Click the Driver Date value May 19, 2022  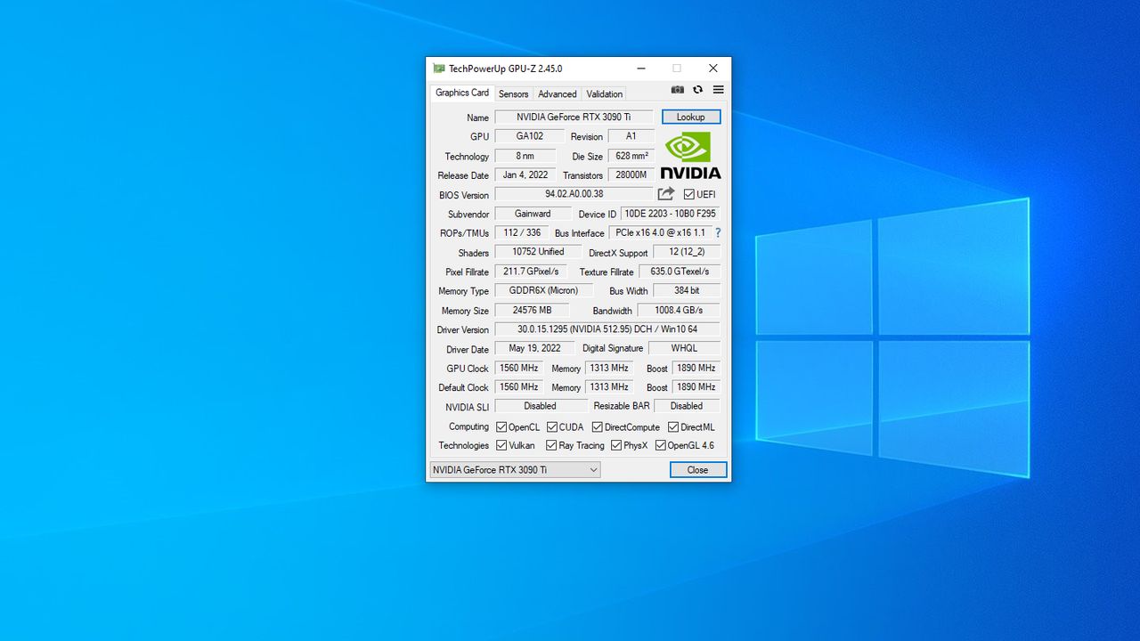534,348
